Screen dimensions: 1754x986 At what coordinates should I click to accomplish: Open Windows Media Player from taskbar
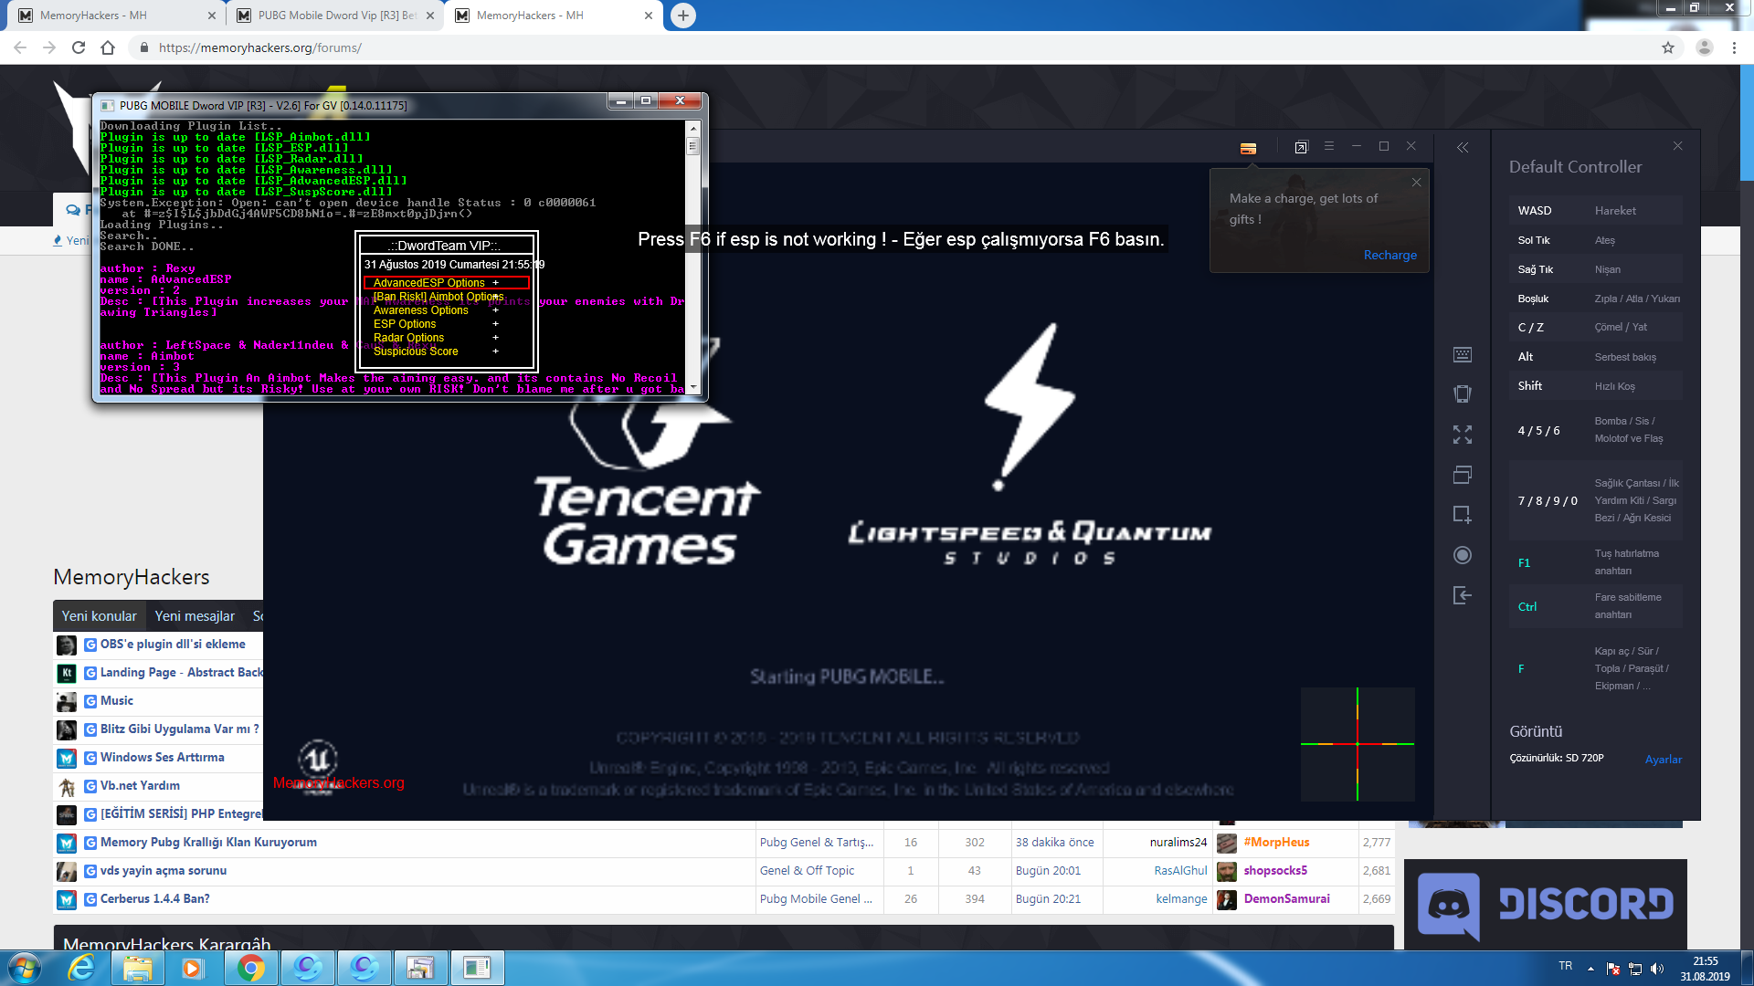pyautogui.click(x=193, y=968)
